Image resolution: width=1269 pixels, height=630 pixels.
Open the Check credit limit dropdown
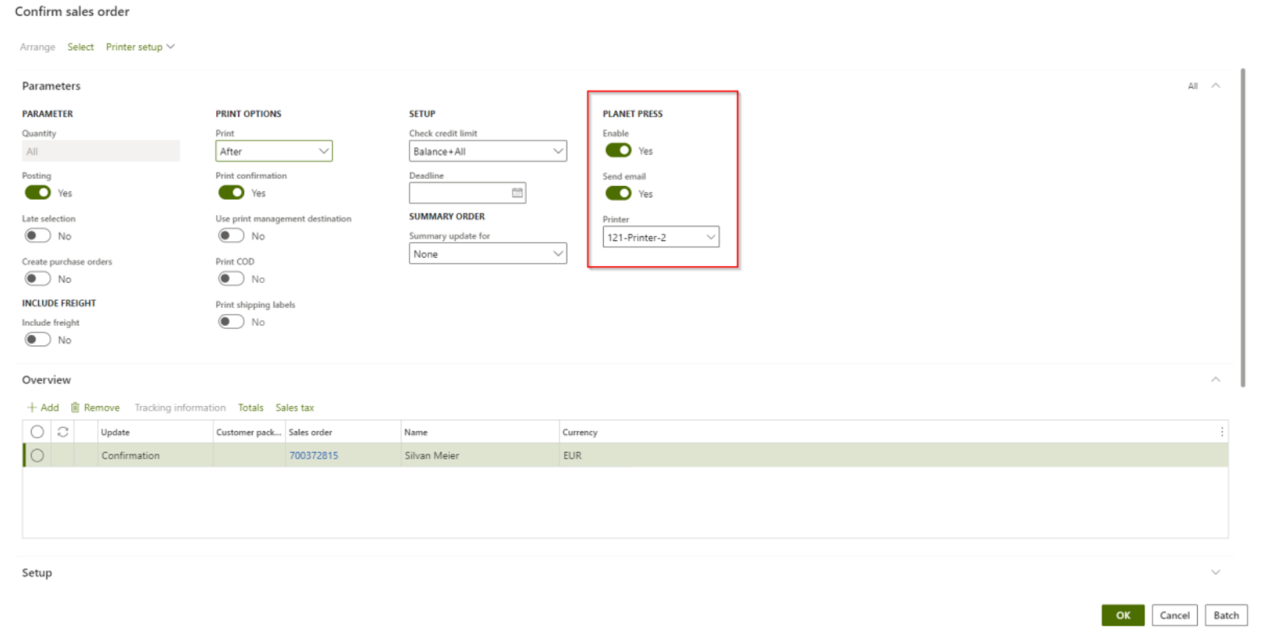click(487, 151)
